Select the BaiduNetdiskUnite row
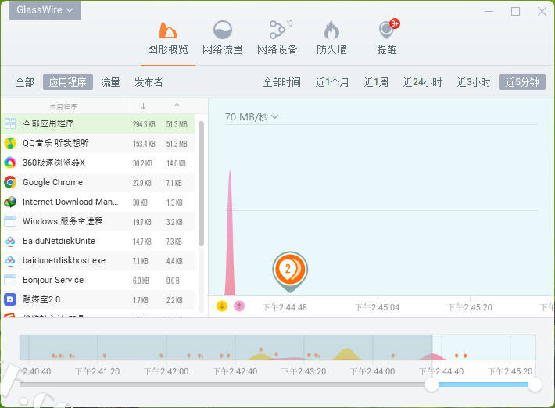The height and width of the screenshot is (408, 555). pyautogui.click(x=98, y=241)
